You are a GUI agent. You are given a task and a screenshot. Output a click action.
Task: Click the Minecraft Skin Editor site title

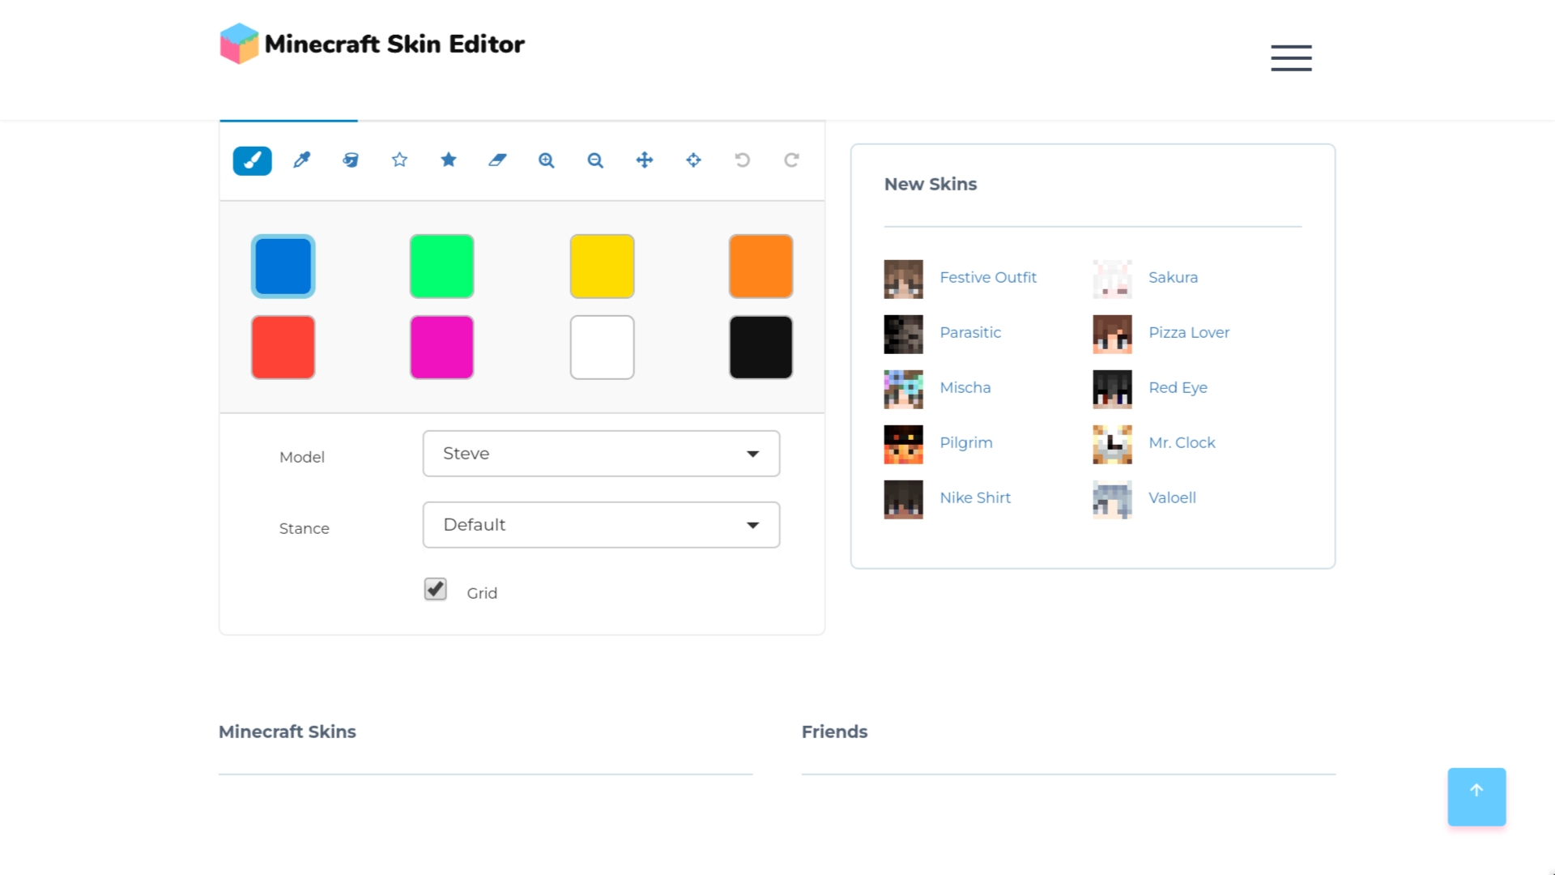pos(394,44)
